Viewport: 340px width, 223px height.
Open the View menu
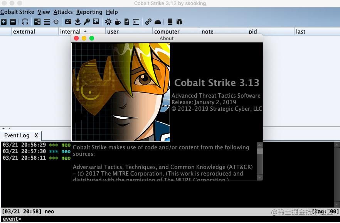click(44, 12)
